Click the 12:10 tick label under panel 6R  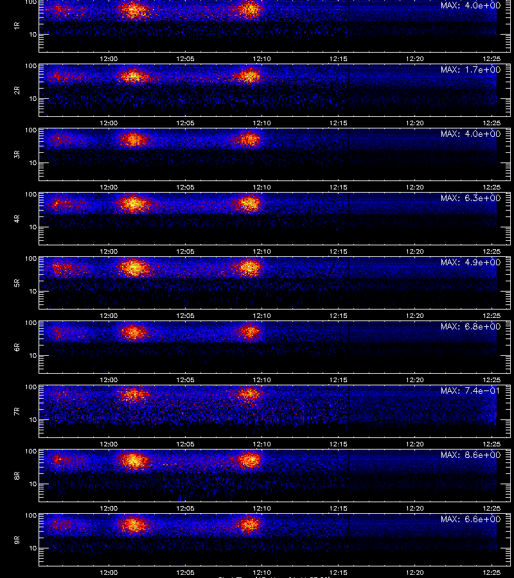[x=261, y=380]
